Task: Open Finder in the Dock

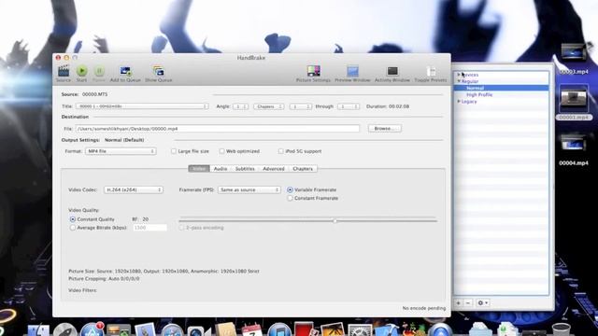Action: click(38, 329)
